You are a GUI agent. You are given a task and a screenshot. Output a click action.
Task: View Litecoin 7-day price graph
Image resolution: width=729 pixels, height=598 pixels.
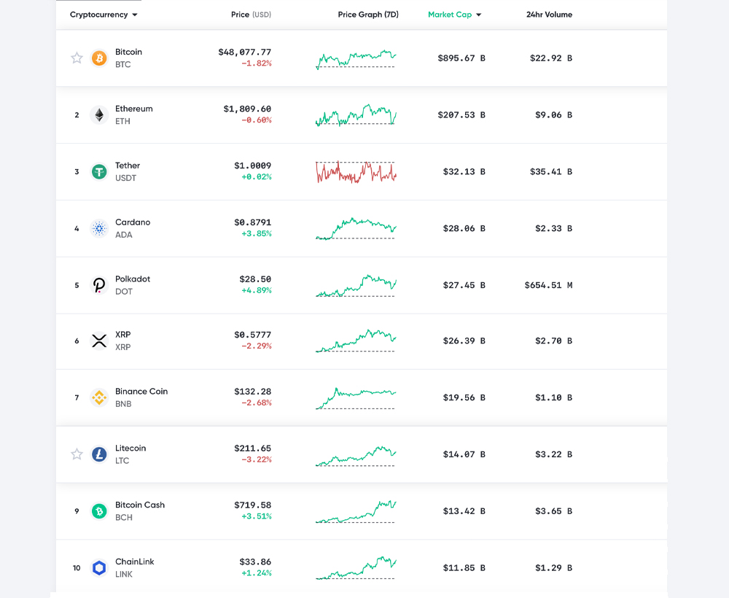tap(356, 457)
